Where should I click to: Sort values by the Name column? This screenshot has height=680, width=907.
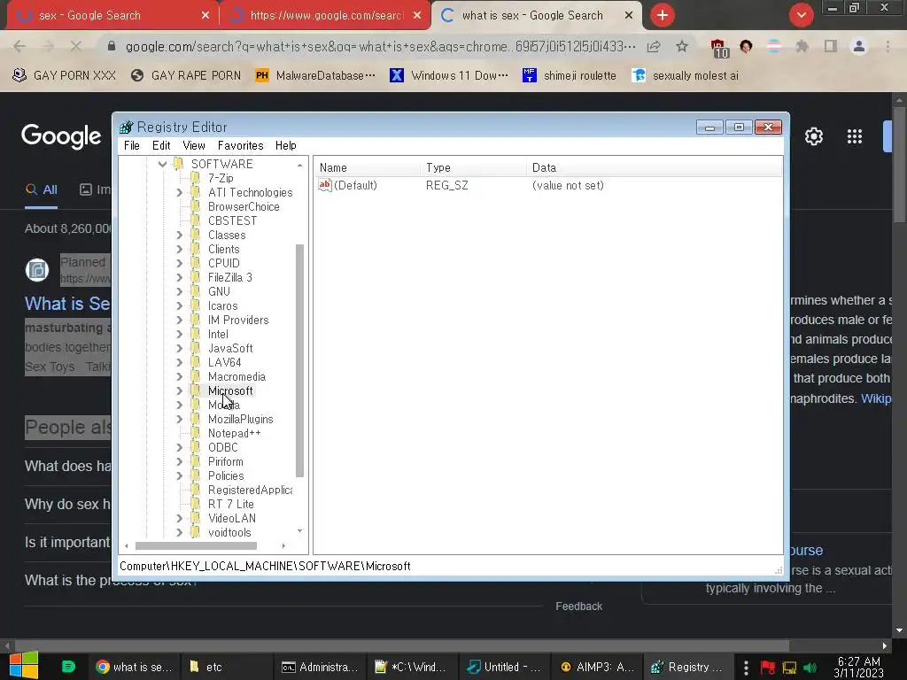click(x=368, y=167)
